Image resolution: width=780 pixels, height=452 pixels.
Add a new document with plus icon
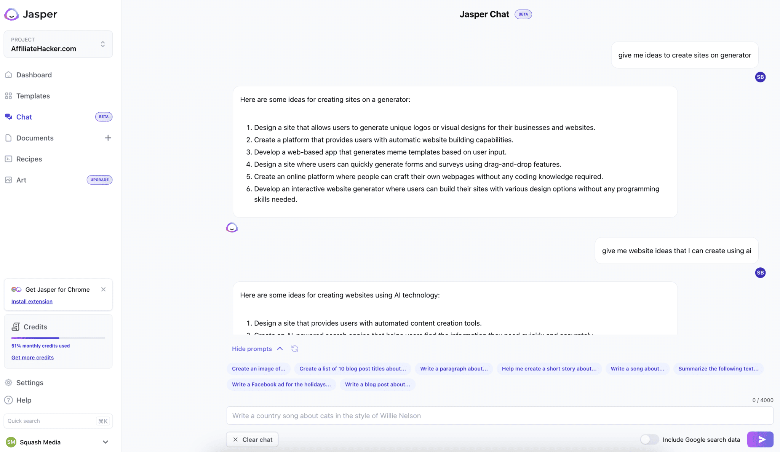(108, 138)
